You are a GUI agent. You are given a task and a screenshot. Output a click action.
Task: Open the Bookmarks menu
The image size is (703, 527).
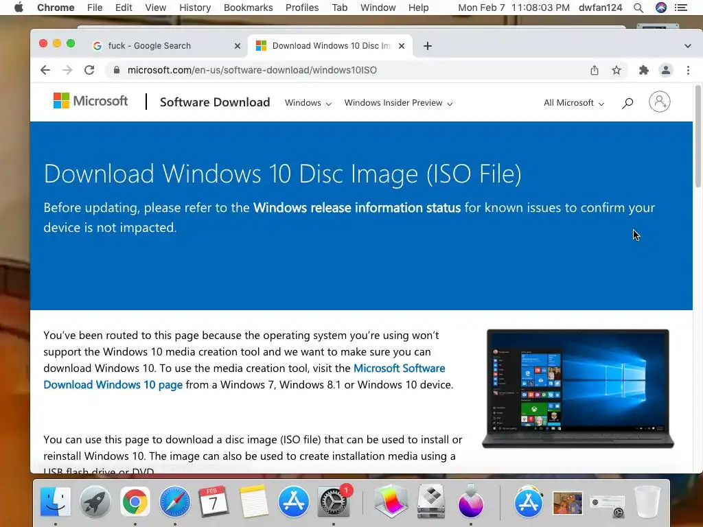[249, 8]
